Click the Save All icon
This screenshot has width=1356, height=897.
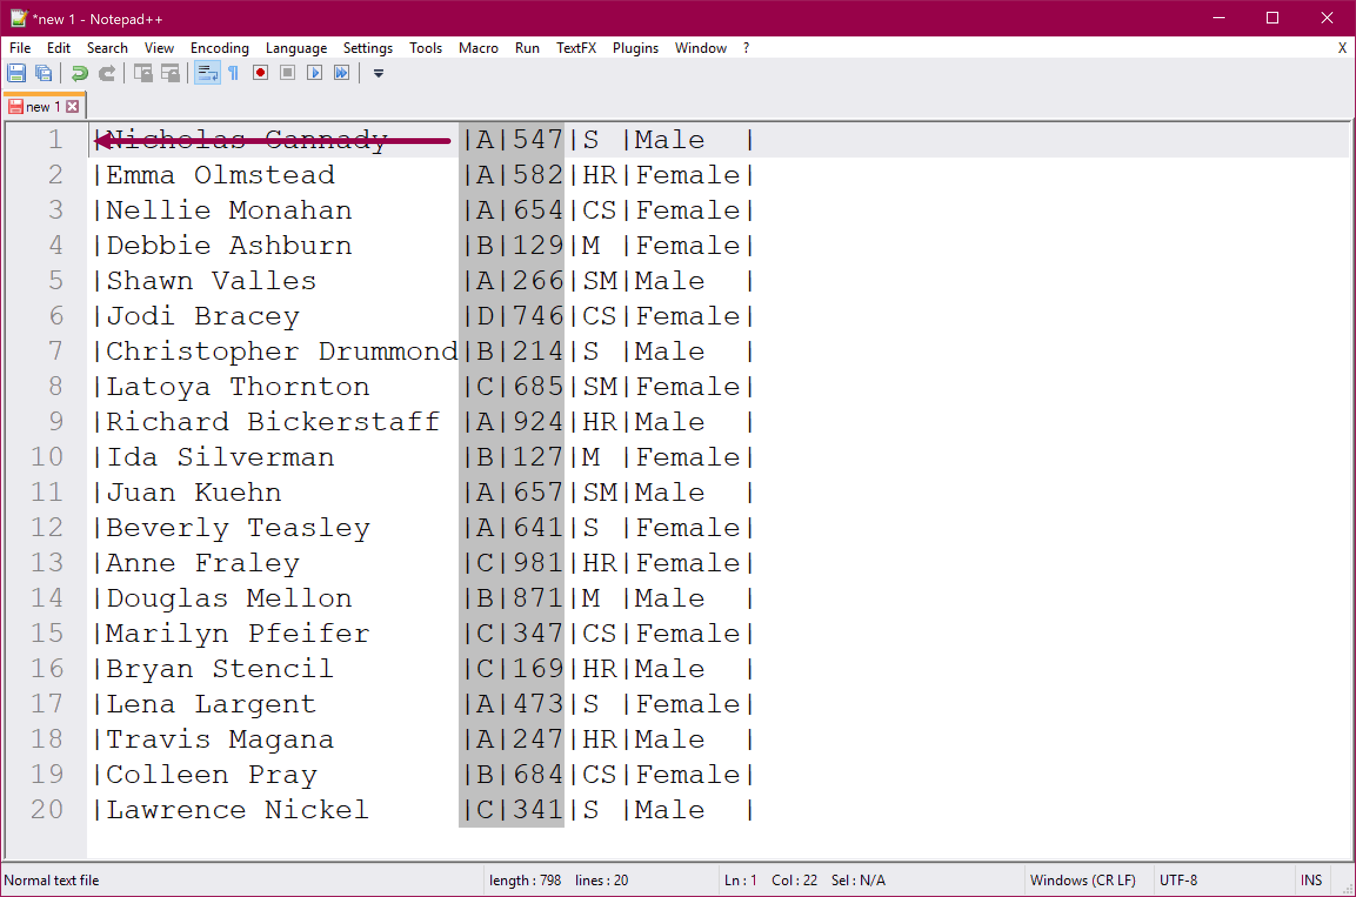pos(42,73)
